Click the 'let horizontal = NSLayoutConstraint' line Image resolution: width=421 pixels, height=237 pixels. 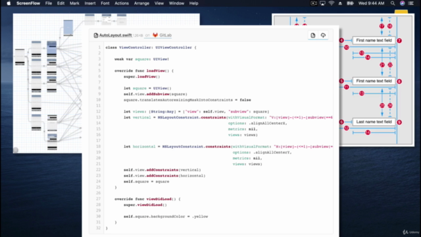[x=228, y=146]
